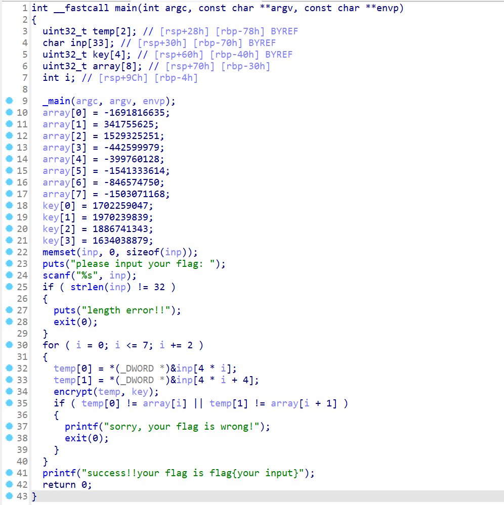Click the strlen function call
Screen dimensions: 504x505
[87, 287]
